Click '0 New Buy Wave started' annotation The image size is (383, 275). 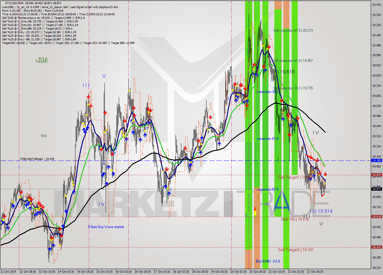[106, 227]
